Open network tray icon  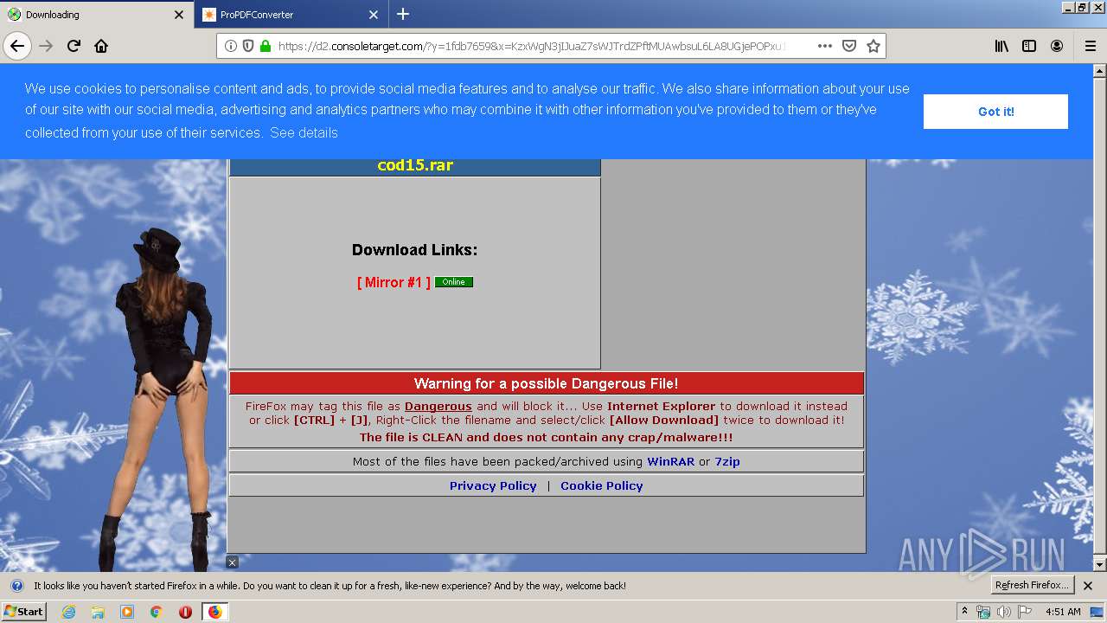[x=983, y=612]
